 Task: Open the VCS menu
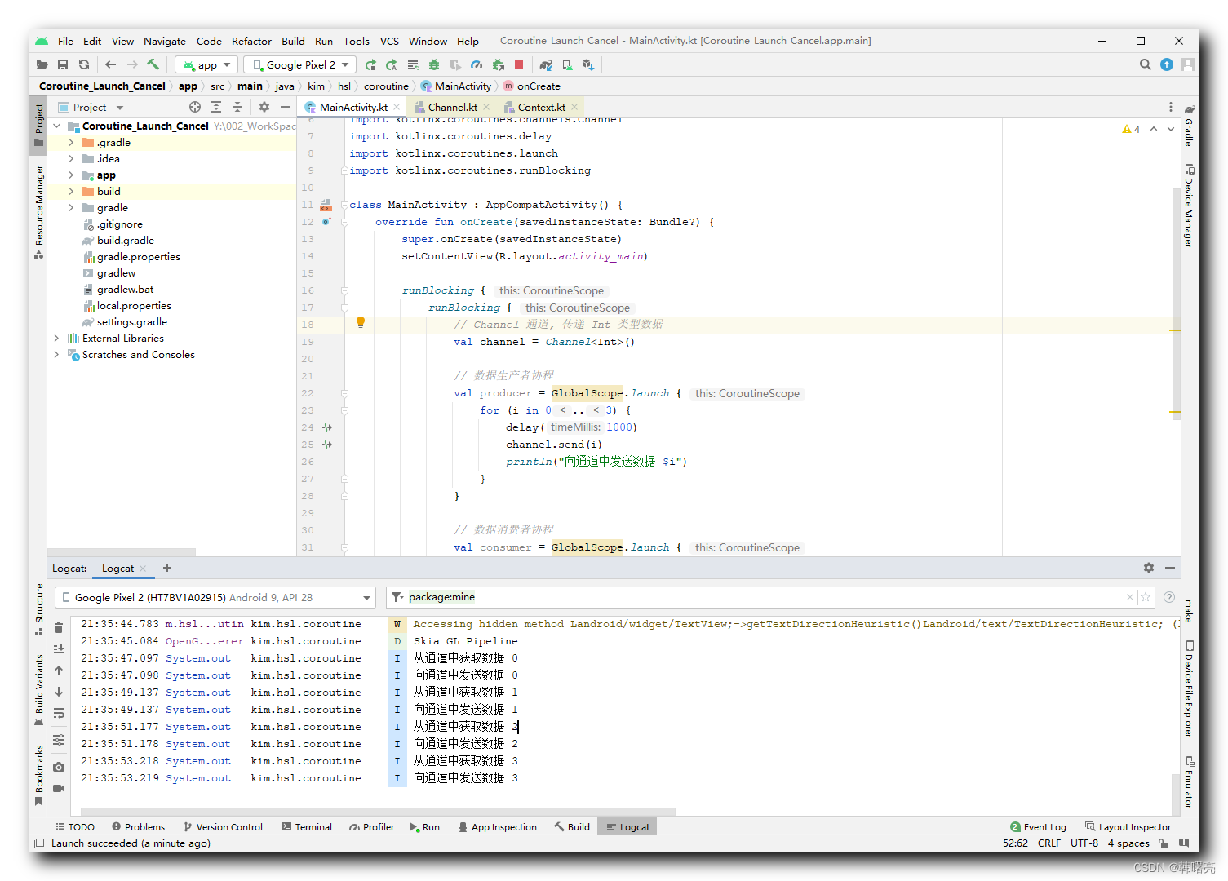tap(389, 41)
